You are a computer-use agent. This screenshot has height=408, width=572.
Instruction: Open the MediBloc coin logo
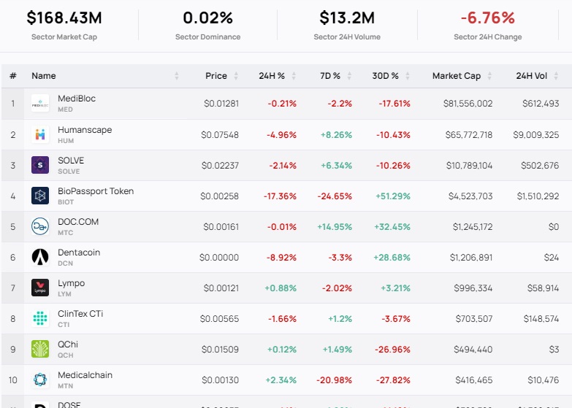pyautogui.click(x=40, y=104)
